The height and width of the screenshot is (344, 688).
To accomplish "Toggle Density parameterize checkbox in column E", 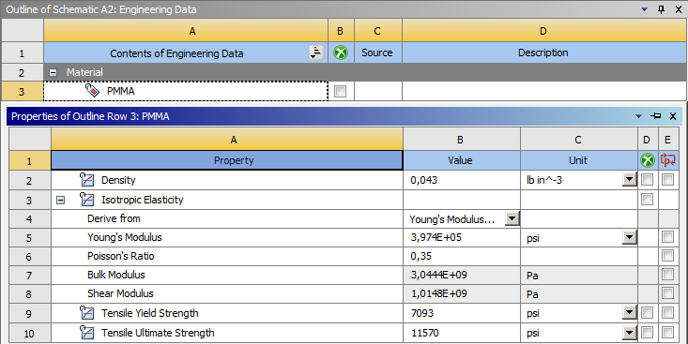I will [667, 180].
